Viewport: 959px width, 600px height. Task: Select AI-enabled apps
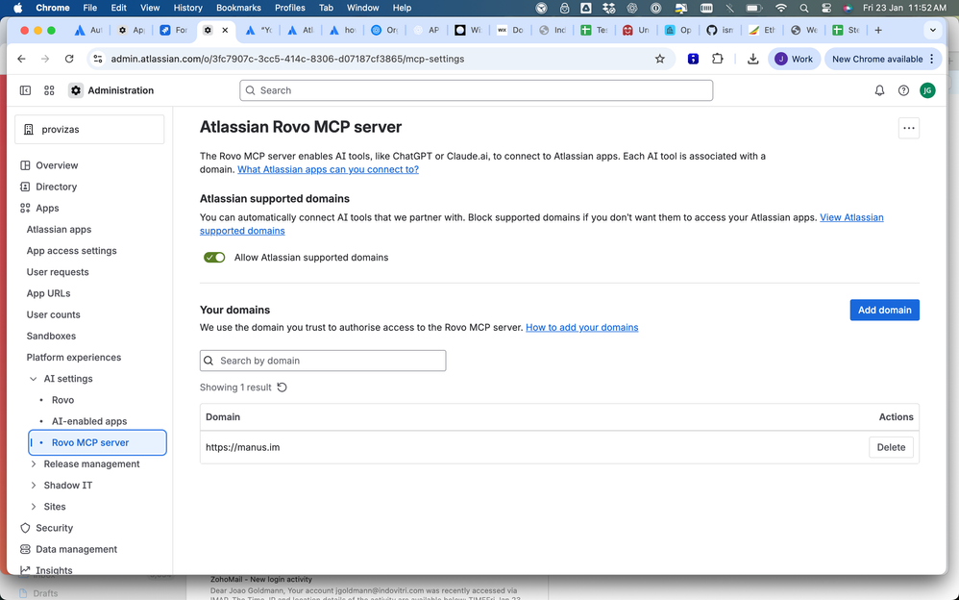click(x=89, y=422)
